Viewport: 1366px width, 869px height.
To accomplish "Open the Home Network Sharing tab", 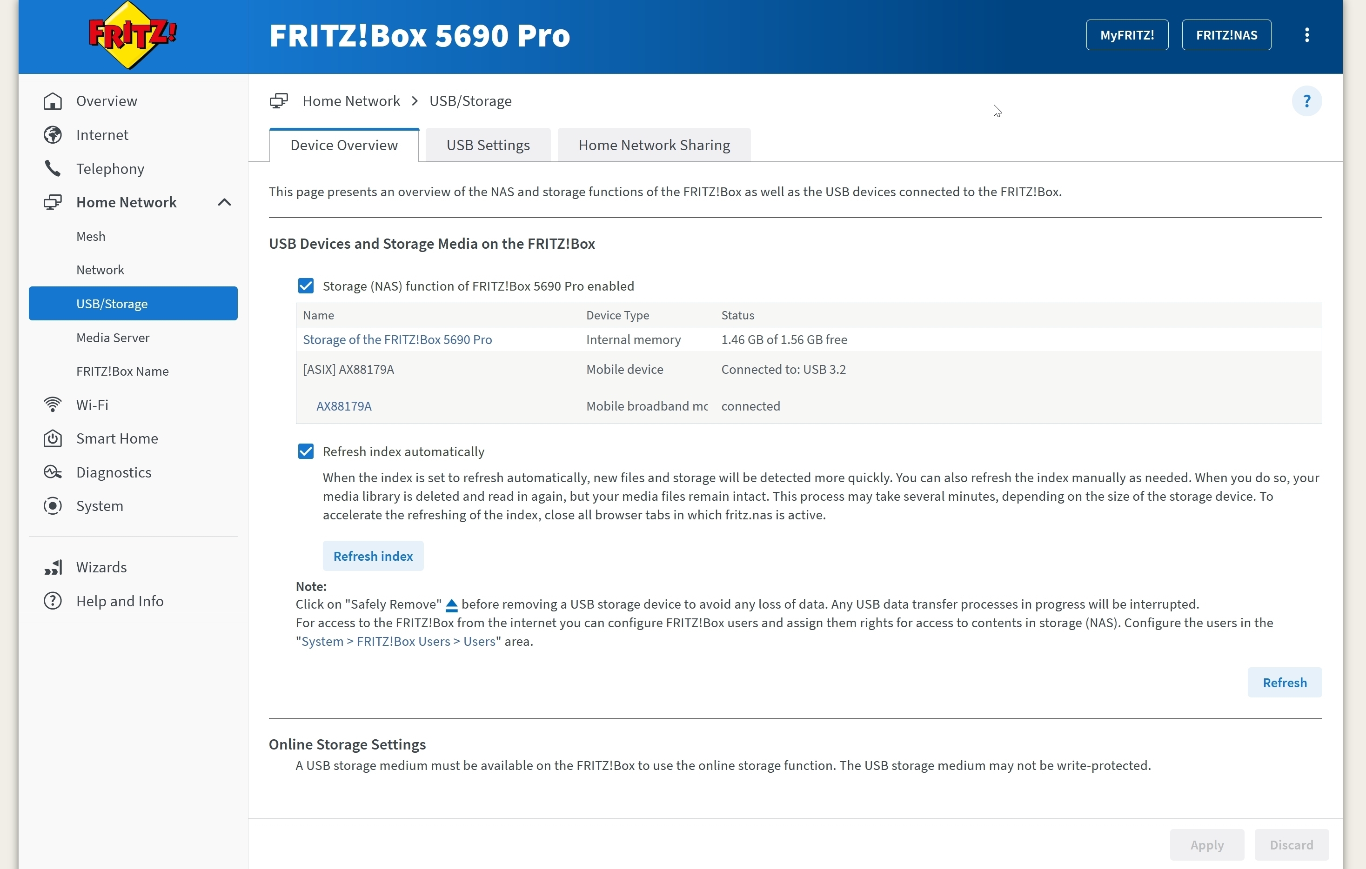I will pos(654,145).
